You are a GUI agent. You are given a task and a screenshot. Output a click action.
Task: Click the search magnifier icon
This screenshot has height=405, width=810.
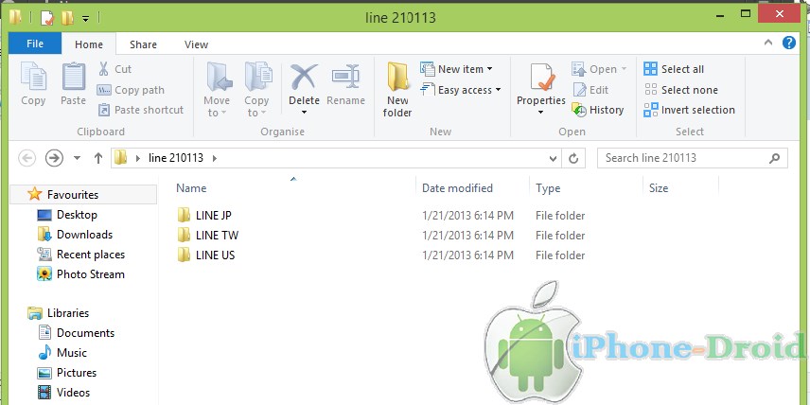pyautogui.click(x=774, y=158)
